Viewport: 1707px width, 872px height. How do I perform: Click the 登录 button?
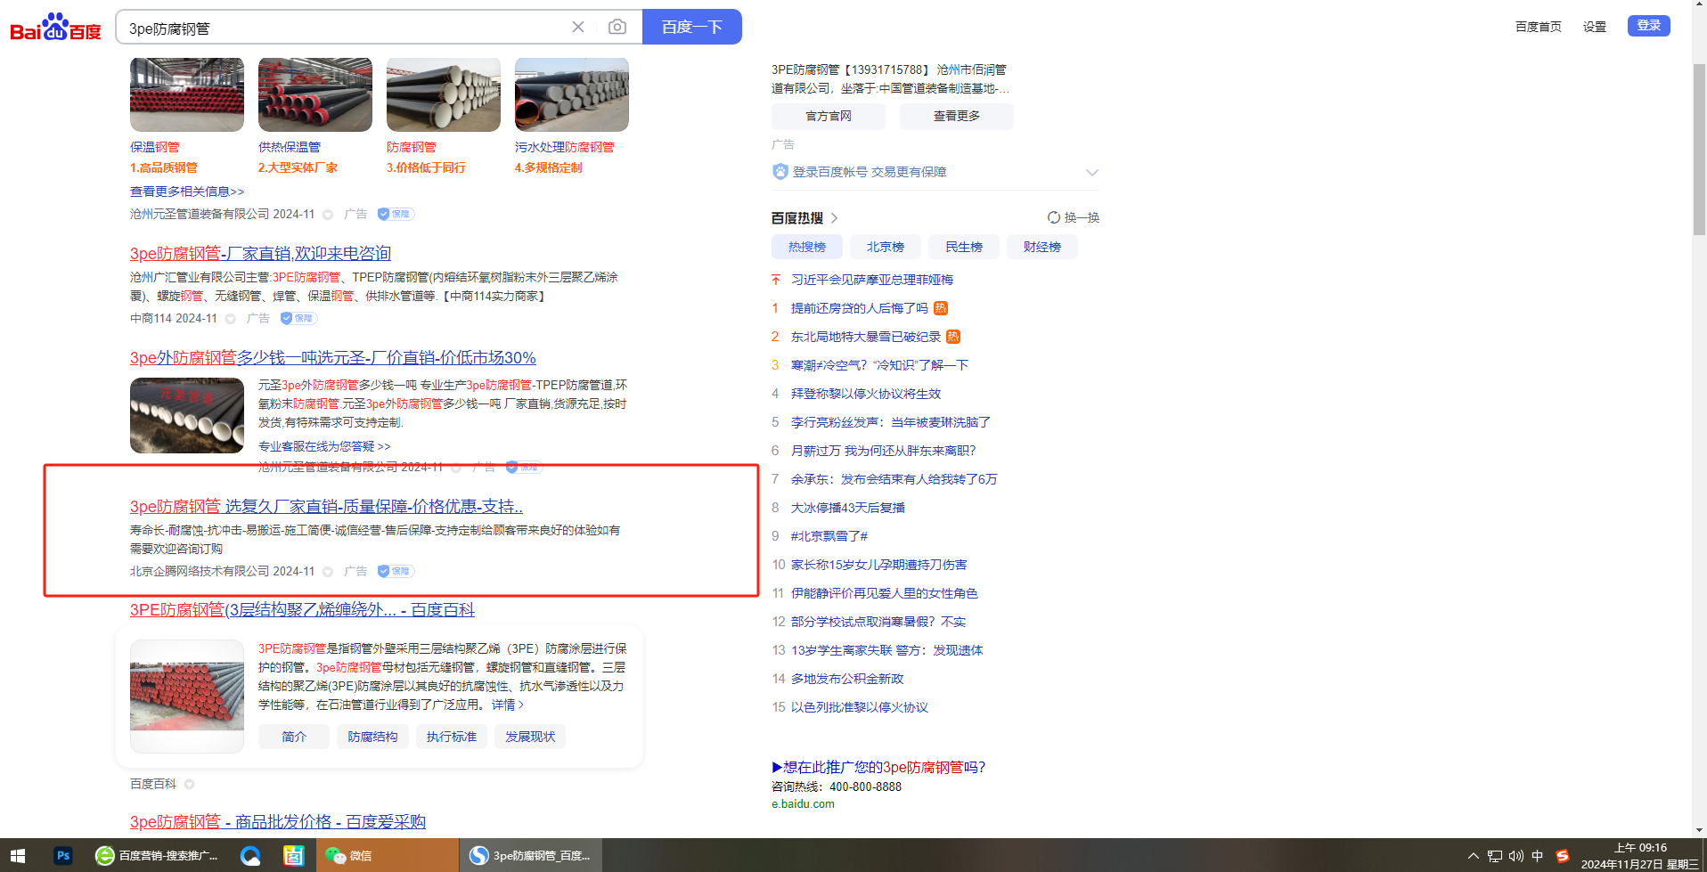pyautogui.click(x=1648, y=26)
